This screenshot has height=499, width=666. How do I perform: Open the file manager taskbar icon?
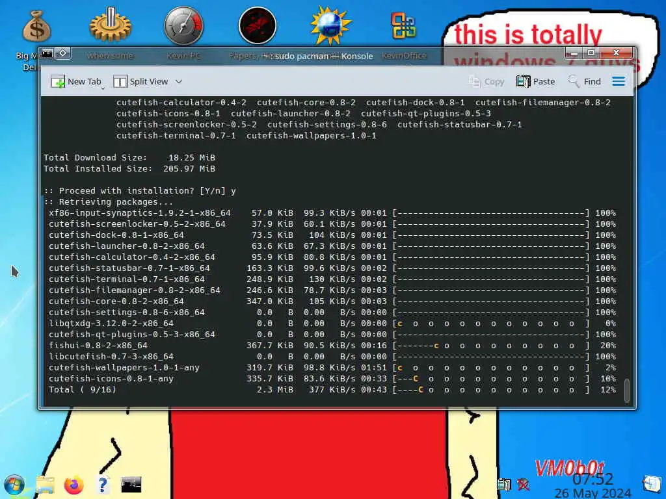pyautogui.click(x=45, y=485)
